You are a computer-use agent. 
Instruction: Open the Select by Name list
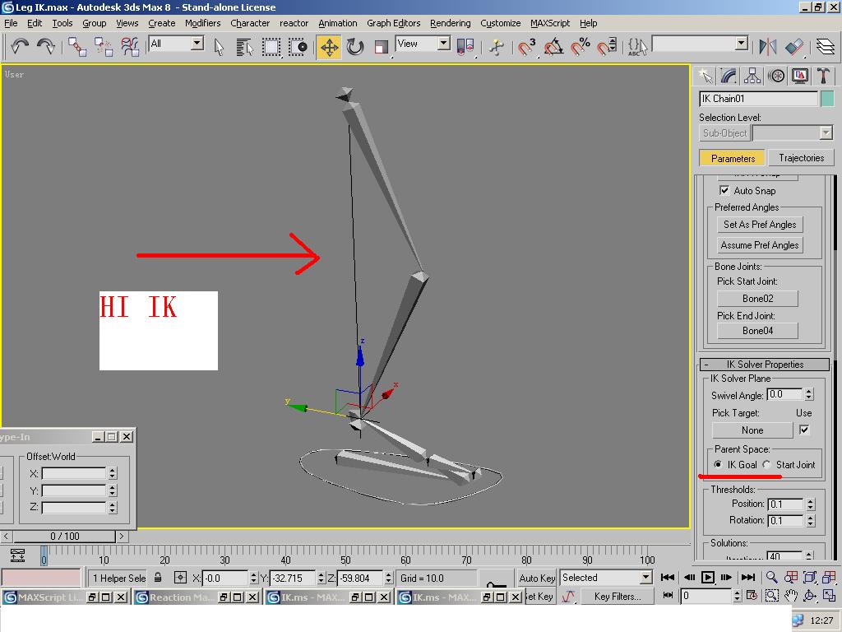[x=245, y=47]
